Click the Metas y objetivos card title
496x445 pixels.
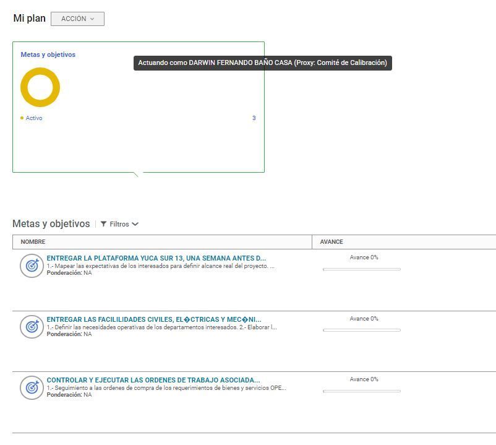tap(48, 54)
